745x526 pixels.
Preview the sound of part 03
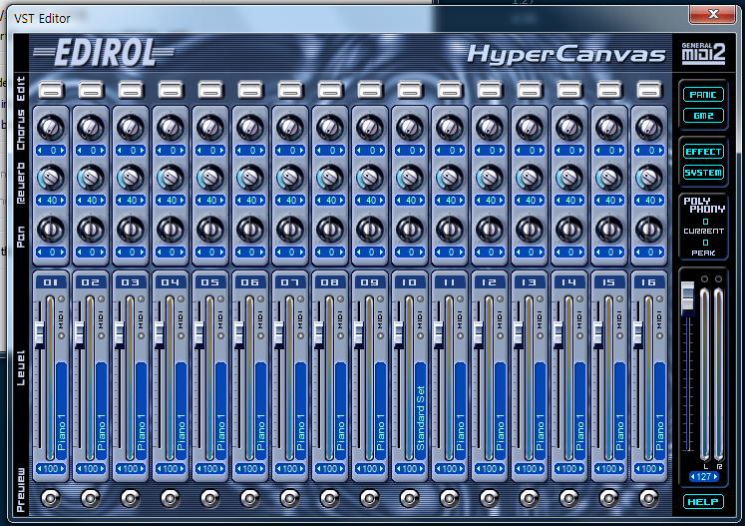click(131, 498)
